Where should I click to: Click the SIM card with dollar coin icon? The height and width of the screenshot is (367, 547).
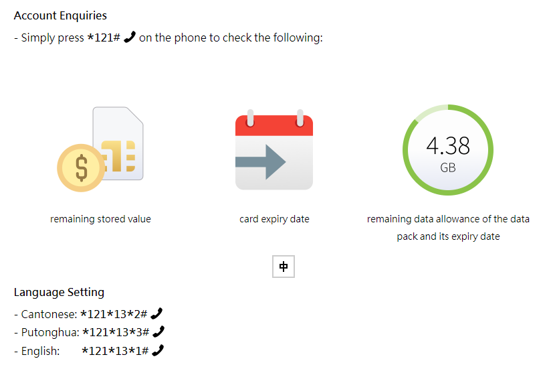(100, 149)
